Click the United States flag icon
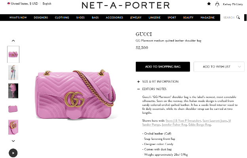 point(8,4)
